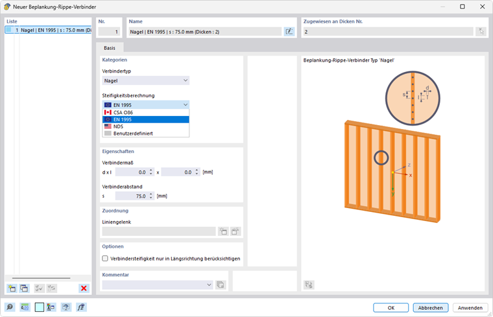This screenshot has width=493, height=317.
Task: Click the wall panel preview image
Action: [x=392, y=172]
